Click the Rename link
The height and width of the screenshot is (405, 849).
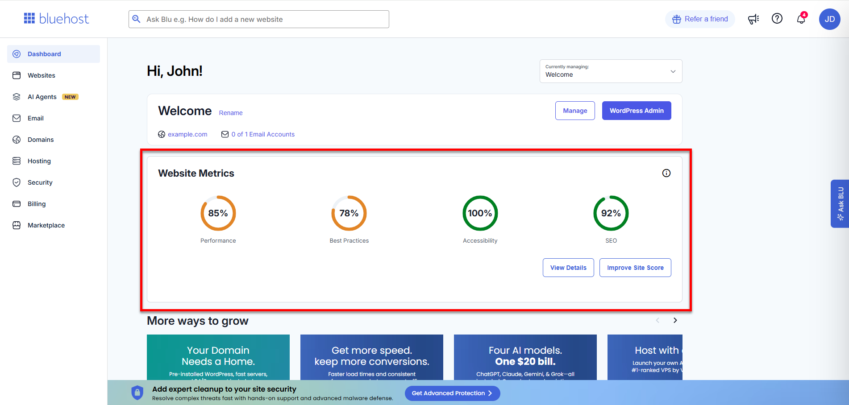[231, 113]
